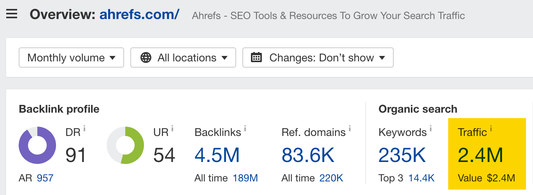Open the all-time 189M backlinks link
The image size is (533, 195).
tap(245, 178)
